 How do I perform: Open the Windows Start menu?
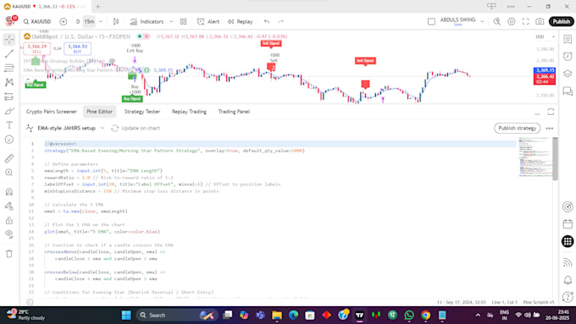click(126, 316)
